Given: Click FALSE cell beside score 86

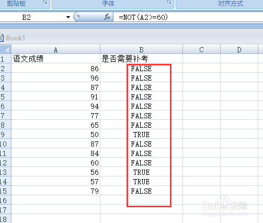Looking at the screenshot, I should pos(141,68).
